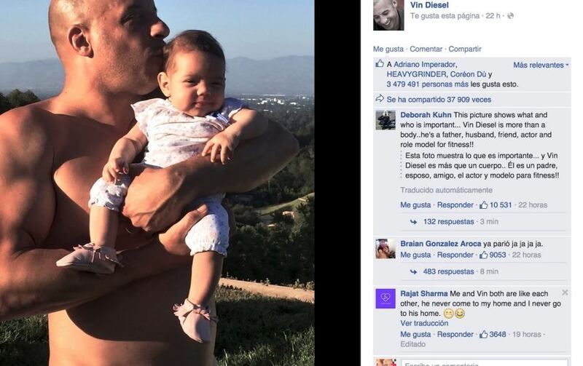Click Responder under Deborah Kuhn's comment
Image resolution: width=583 pixels, height=366 pixels.
click(x=455, y=205)
